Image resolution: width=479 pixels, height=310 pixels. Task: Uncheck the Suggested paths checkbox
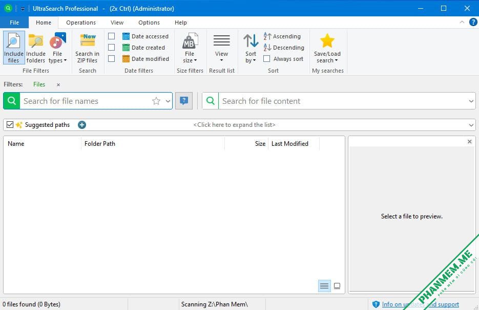pyautogui.click(x=10, y=124)
